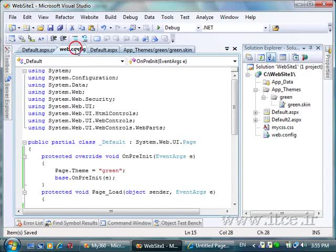
Task: Open the OnPreInit member dropdown
Action: [235, 61]
